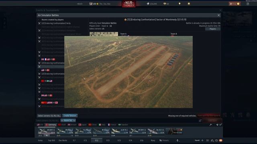The height and width of the screenshot is (144, 257).
Task: Select the 5.7 preset tab
Action: click(x=74, y=140)
